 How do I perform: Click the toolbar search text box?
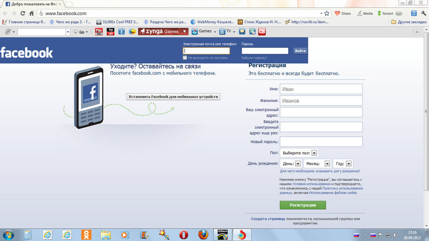[42, 32]
